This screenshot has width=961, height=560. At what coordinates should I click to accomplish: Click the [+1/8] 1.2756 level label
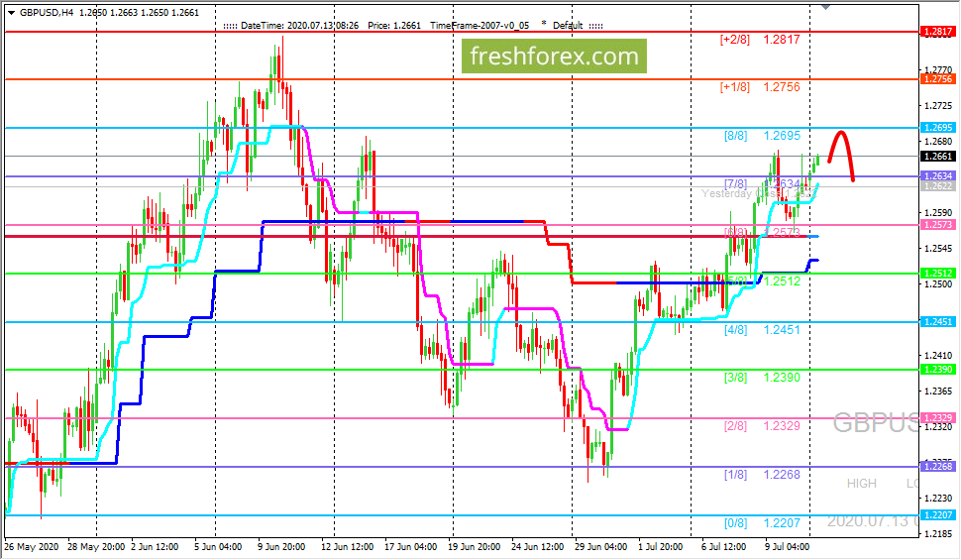pyautogui.click(x=760, y=87)
